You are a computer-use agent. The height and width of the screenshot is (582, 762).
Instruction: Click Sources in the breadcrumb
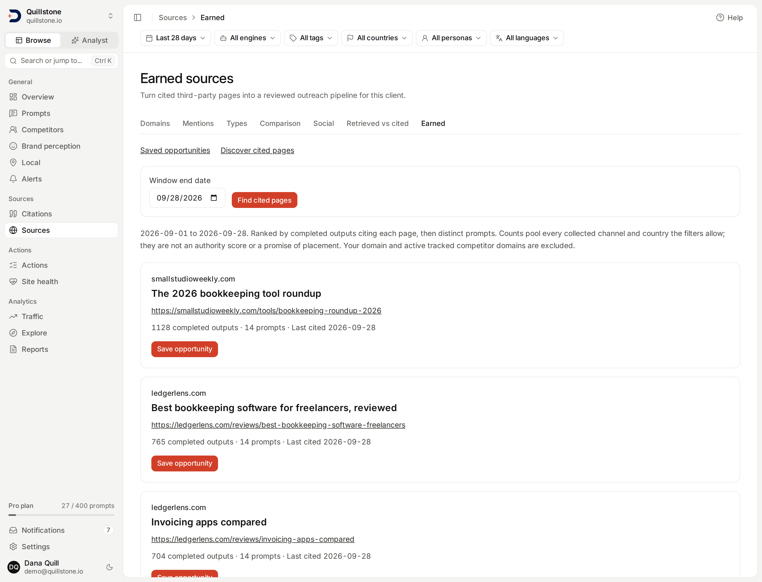pos(173,18)
